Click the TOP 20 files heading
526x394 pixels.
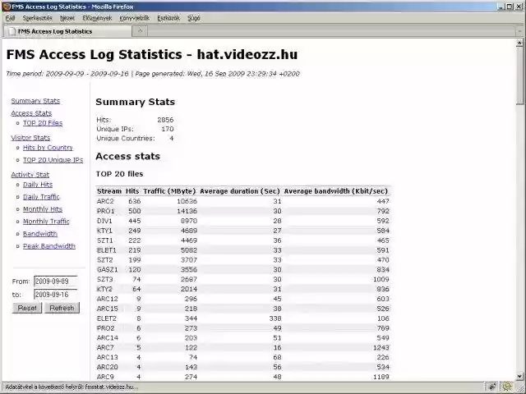tap(119, 174)
